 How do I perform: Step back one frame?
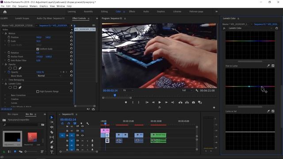click(x=153, y=102)
